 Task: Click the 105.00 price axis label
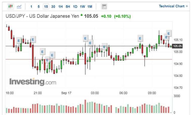(178, 52)
